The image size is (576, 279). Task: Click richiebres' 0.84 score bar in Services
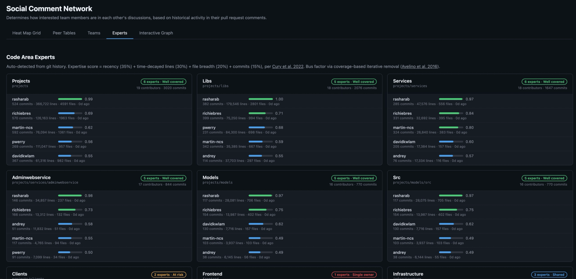pyautogui.click(x=451, y=113)
